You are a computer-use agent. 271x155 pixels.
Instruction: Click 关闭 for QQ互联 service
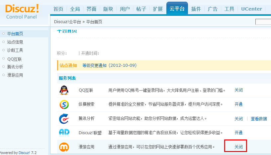[x=238, y=90]
